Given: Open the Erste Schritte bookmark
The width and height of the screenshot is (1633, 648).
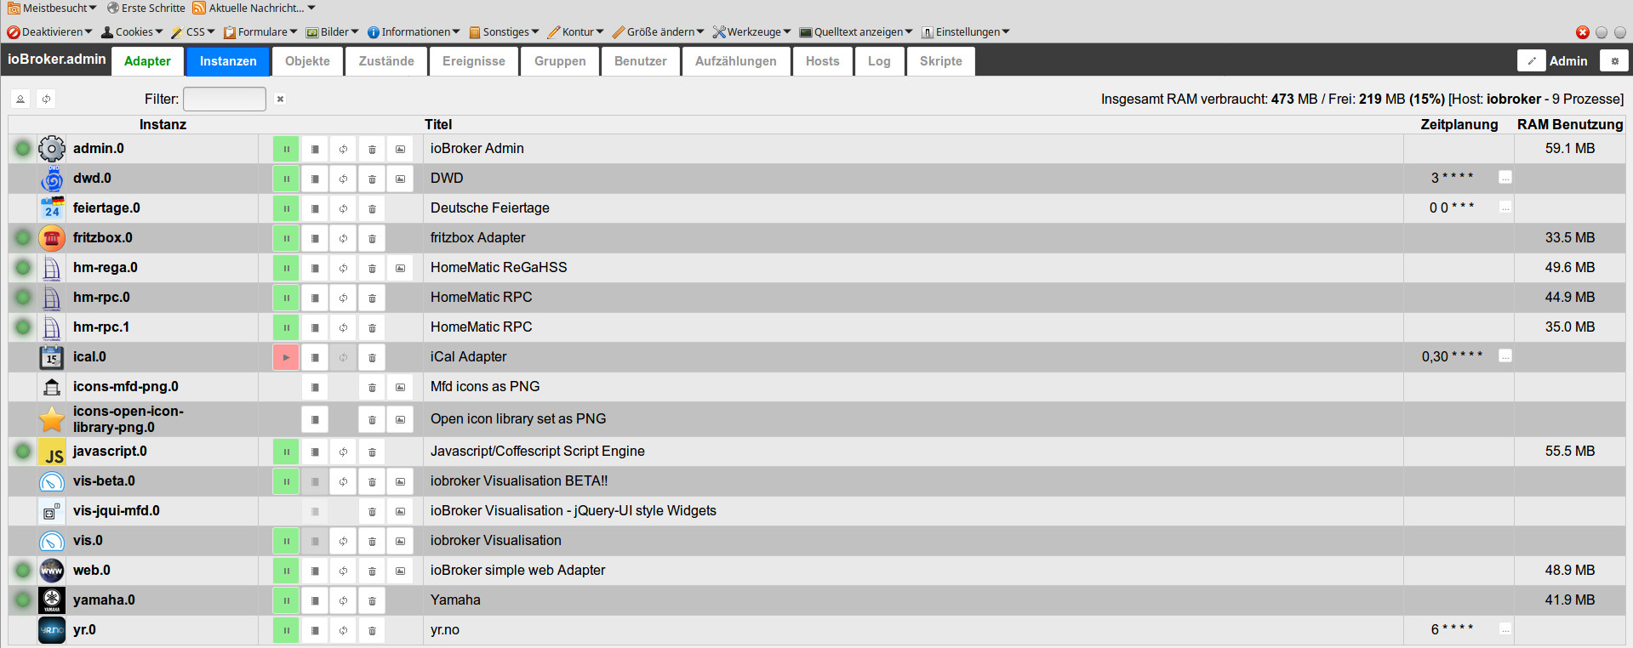Looking at the screenshot, I should pyautogui.click(x=146, y=8).
